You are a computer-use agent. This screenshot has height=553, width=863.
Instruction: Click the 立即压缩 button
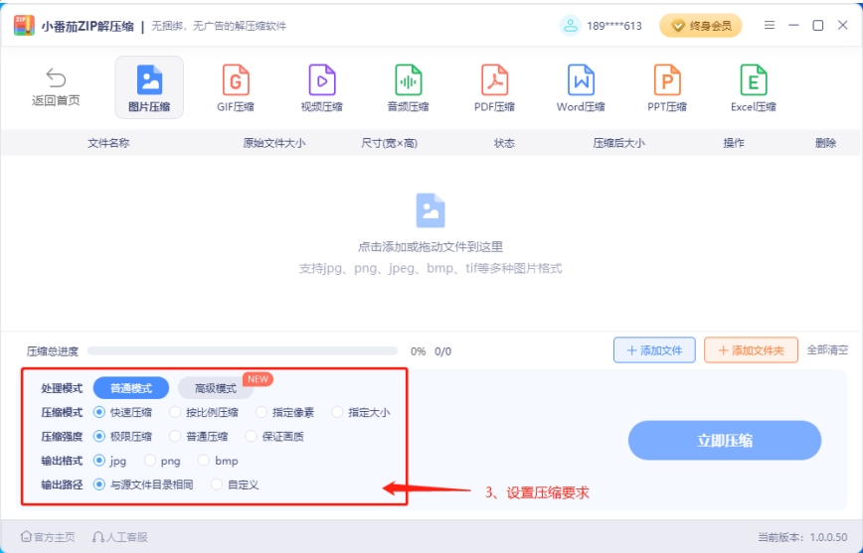(725, 441)
